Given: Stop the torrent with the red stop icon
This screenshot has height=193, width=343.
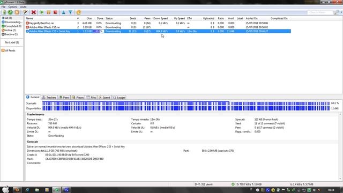Looking at the screenshot, I should [55, 12].
